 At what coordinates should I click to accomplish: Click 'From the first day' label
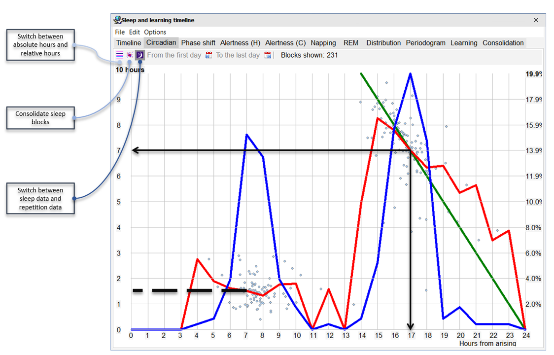174,55
